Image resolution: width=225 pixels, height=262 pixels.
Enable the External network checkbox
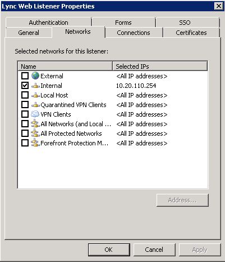coord(25,76)
